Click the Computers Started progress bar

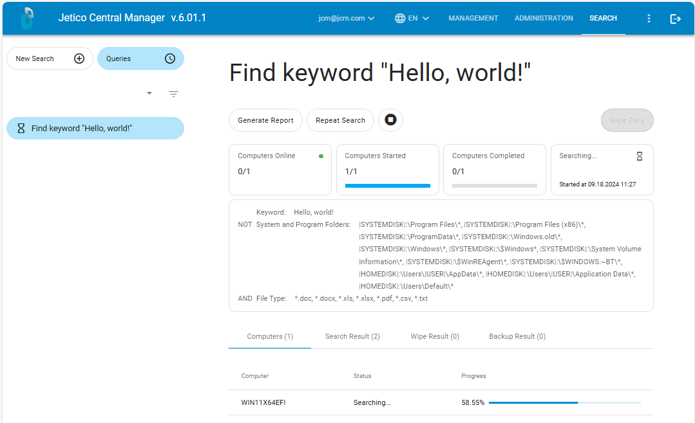[x=387, y=186]
